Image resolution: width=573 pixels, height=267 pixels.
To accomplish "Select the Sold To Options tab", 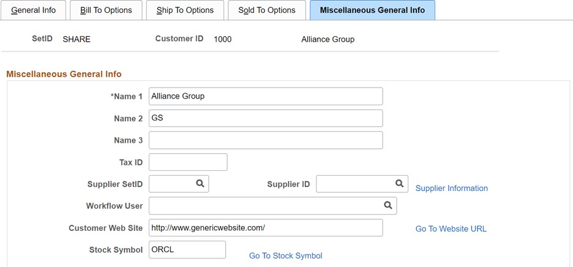I will point(267,10).
